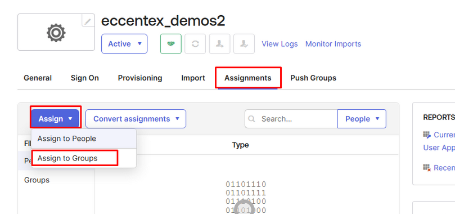Click the eccentex_demos2 app title
This screenshot has height=214, width=455.
[163, 21]
